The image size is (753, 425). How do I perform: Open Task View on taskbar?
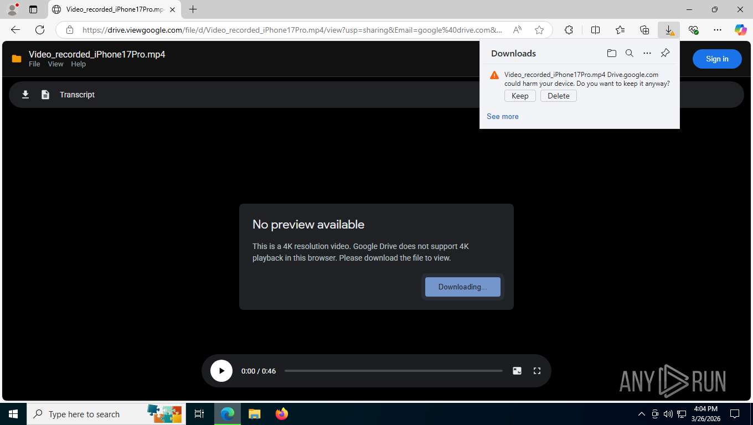pyautogui.click(x=199, y=414)
